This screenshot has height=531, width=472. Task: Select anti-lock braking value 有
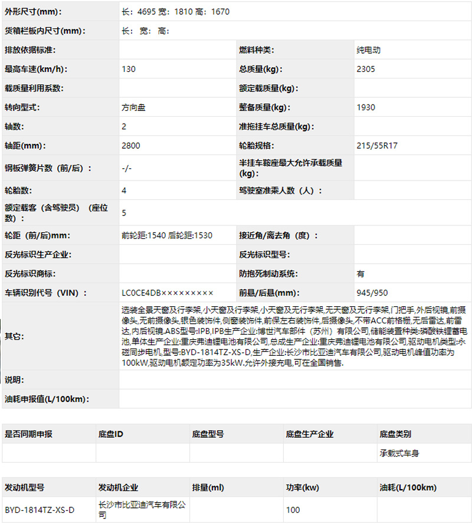click(360, 274)
